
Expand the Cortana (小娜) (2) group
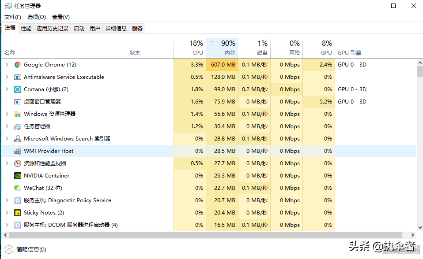7,89
